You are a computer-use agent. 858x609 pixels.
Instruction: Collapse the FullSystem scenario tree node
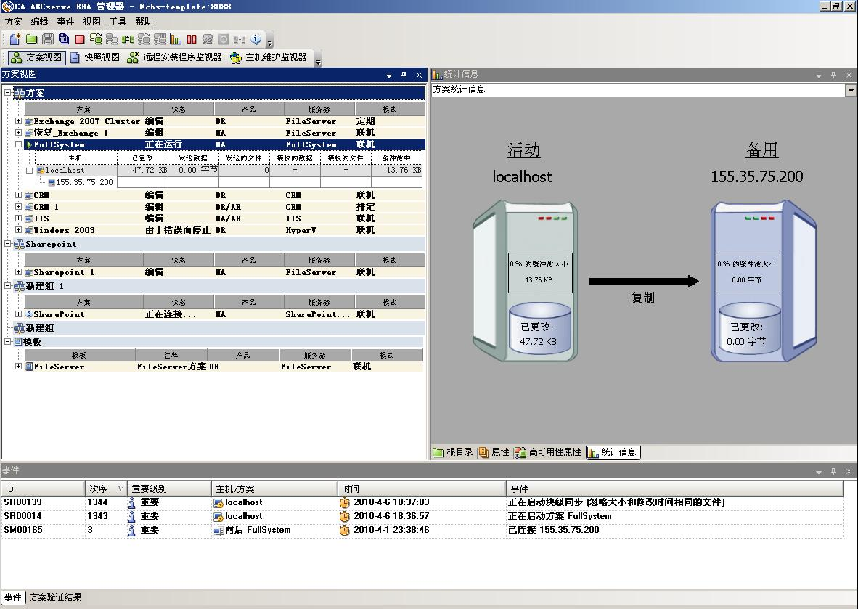19,144
